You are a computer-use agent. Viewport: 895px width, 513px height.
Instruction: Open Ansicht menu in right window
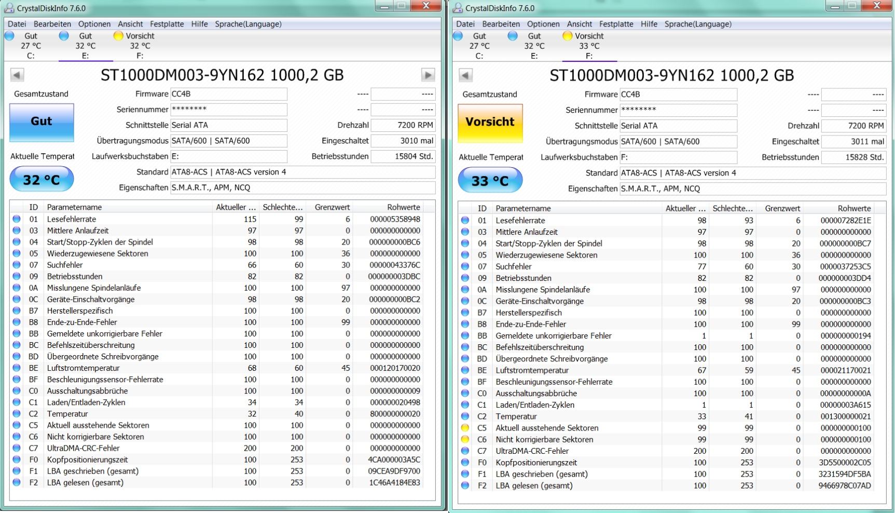[580, 24]
